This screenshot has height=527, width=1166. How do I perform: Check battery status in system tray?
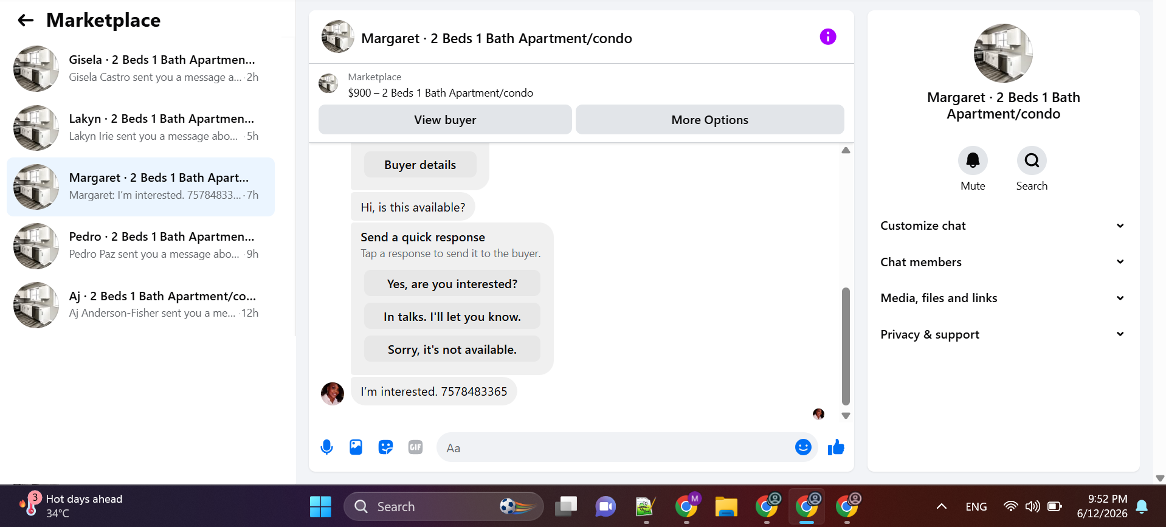(x=1055, y=506)
